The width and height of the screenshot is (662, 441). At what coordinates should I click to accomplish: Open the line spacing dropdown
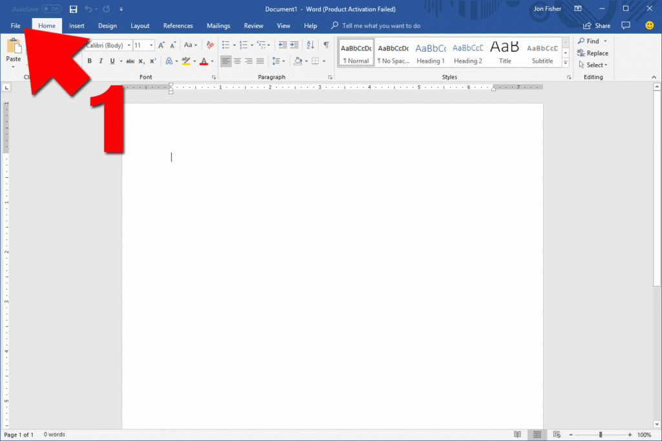click(x=279, y=61)
